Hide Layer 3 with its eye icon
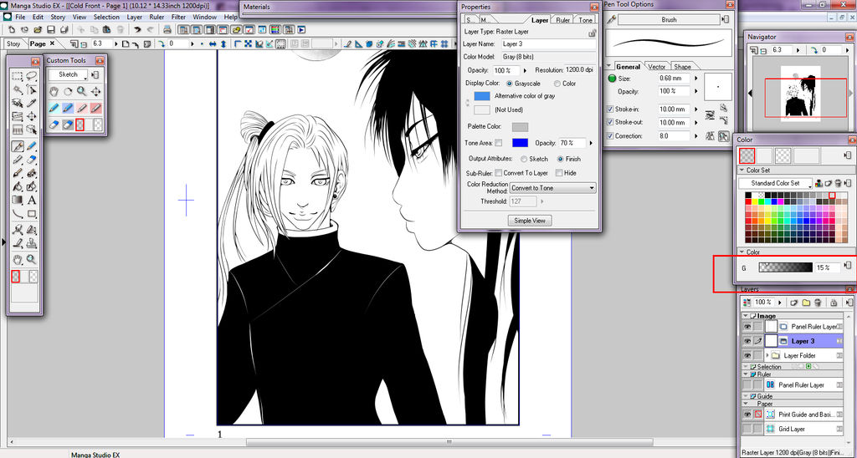The width and height of the screenshot is (857, 458). pos(747,341)
